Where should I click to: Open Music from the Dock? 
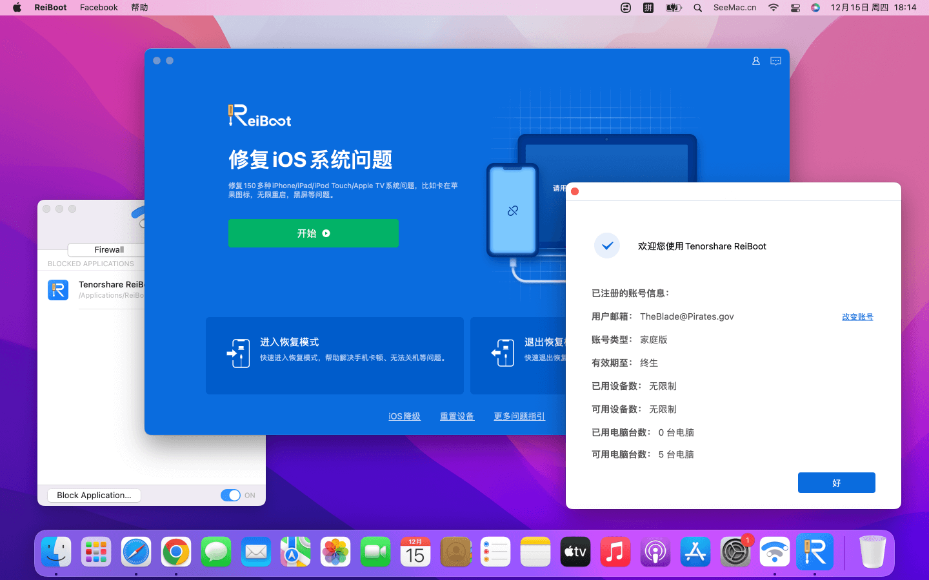615,552
